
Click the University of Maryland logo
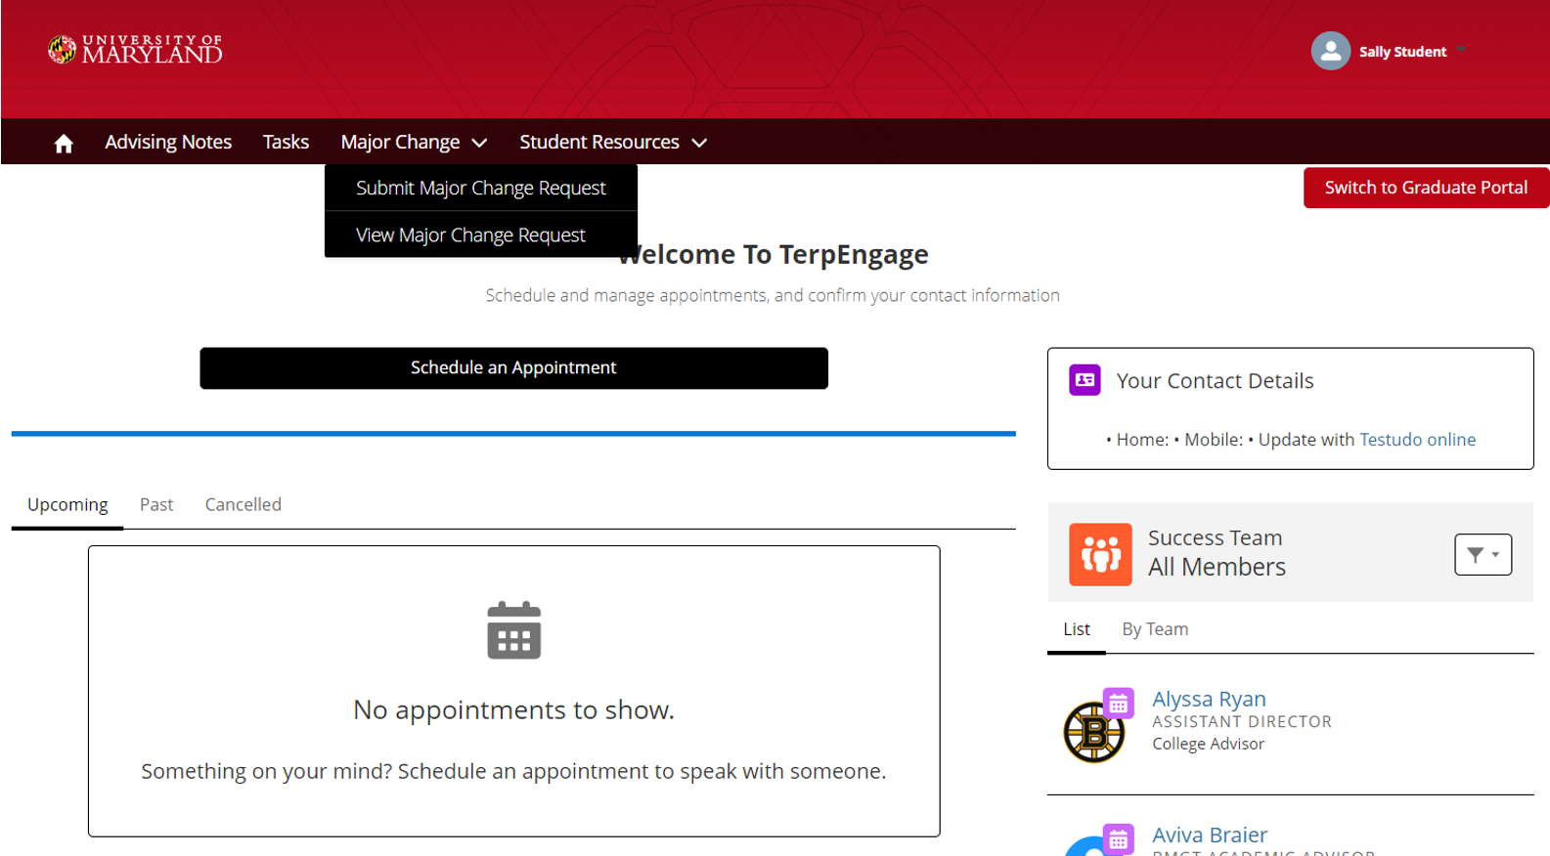pos(135,50)
